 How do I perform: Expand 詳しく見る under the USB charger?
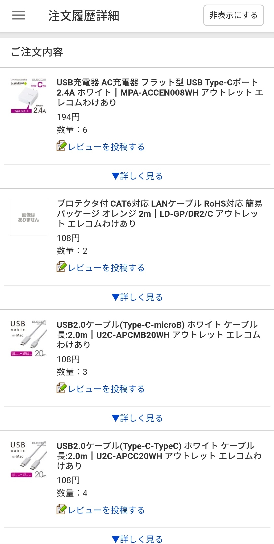click(x=137, y=176)
